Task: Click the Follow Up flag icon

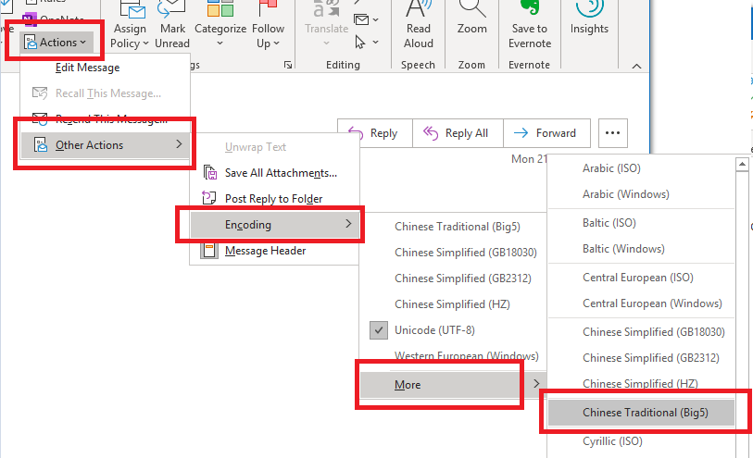Action: point(268,8)
